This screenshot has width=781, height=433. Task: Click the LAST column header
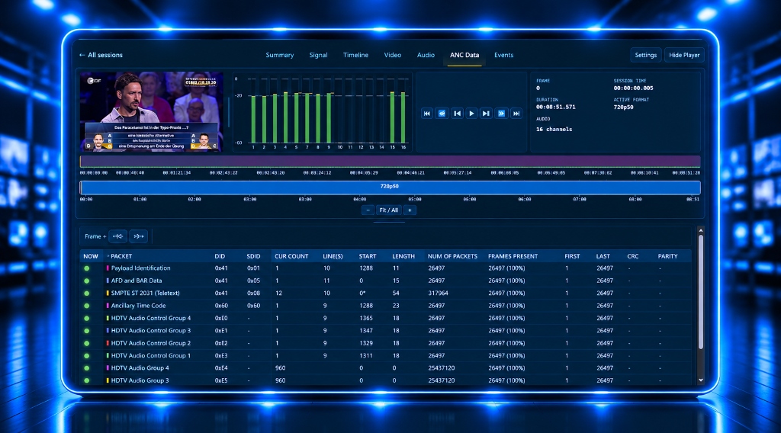603,256
